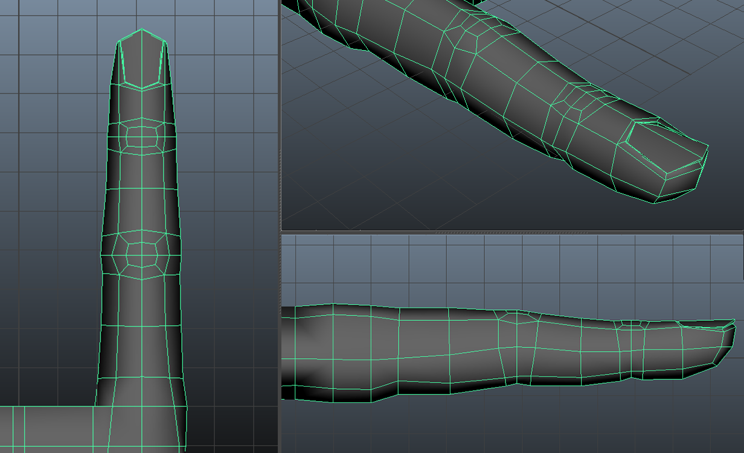Click empty grid area below finger in side view
Image resolution: width=744 pixels, height=453 pixels.
pyautogui.click(x=513, y=422)
